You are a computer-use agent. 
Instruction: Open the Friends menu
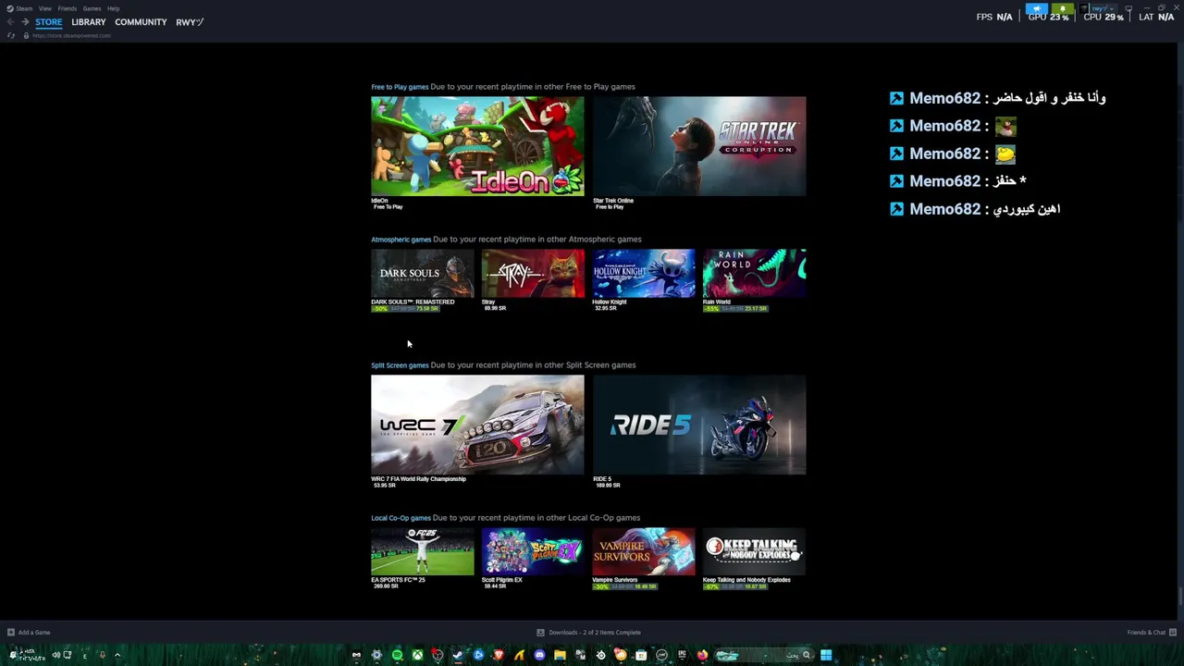click(x=68, y=8)
